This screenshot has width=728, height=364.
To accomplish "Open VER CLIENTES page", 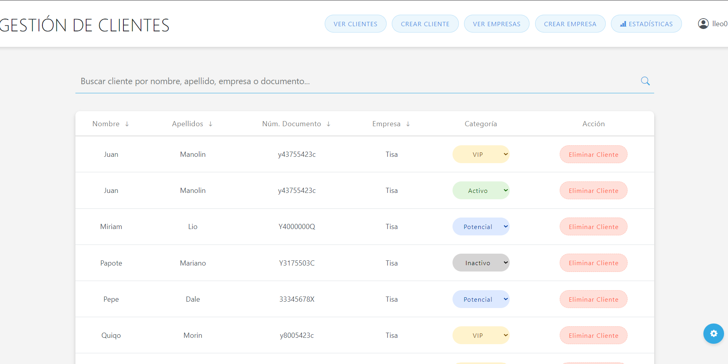I will 355,24.
